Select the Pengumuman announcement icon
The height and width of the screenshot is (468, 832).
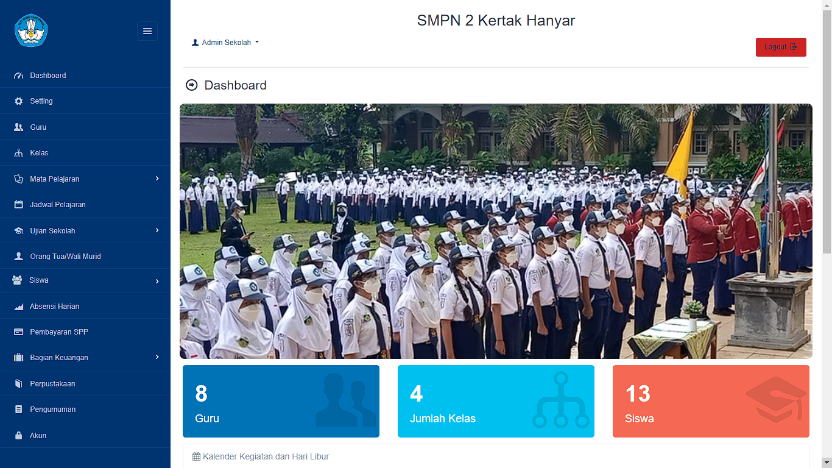coord(19,409)
